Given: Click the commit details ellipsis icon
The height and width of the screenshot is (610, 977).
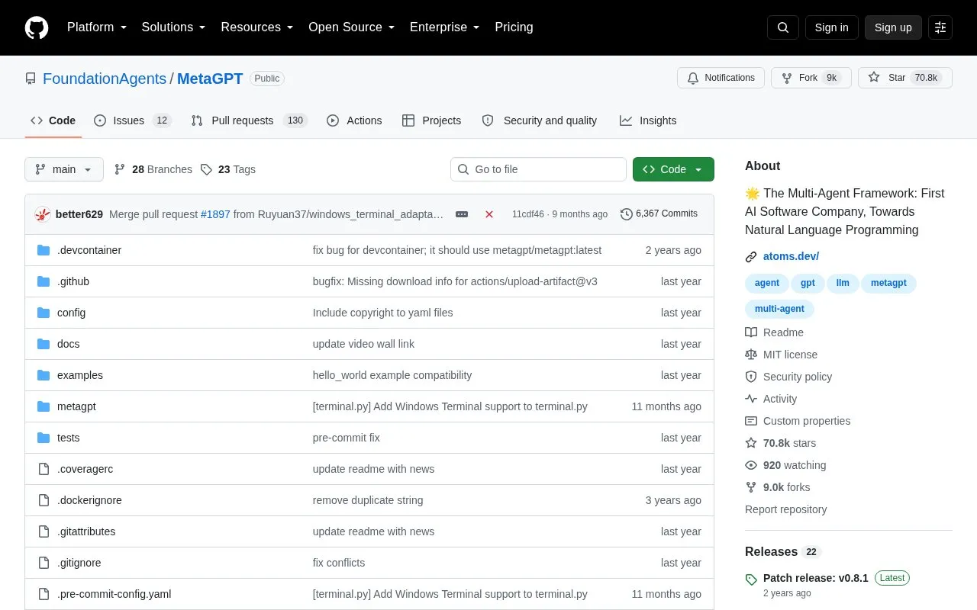Looking at the screenshot, I should coord(462,214).
